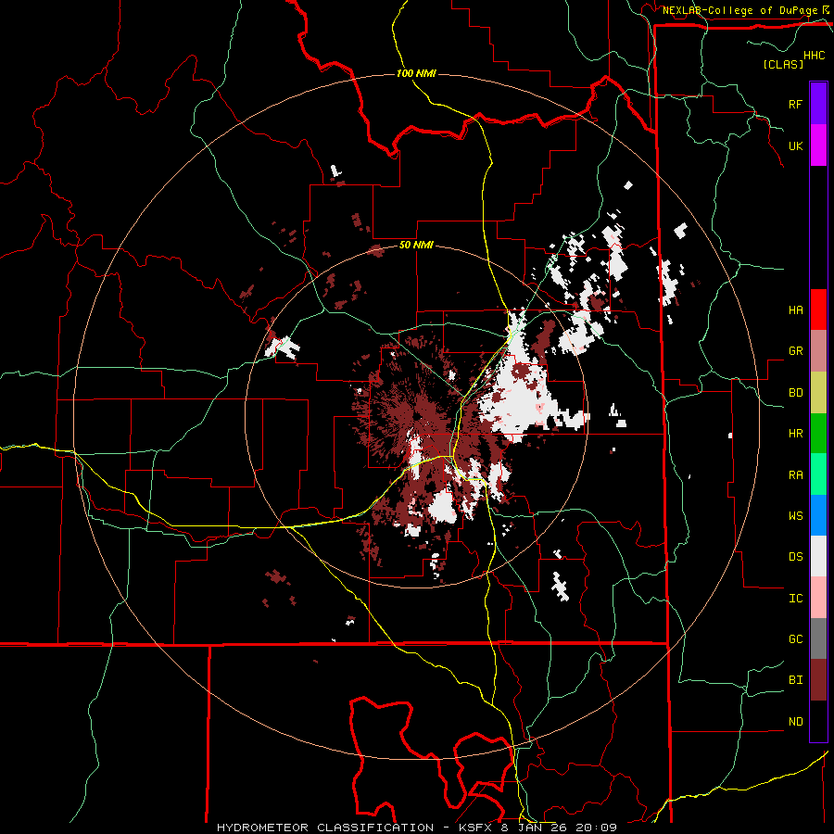
Task: Click the 8 JAN 26 date stamp
Action: point(535,828)
